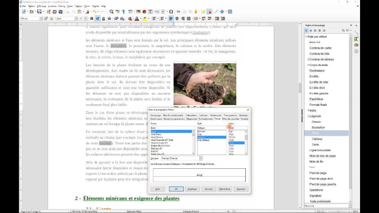Click the Find and Replace icon

(112, 12)
